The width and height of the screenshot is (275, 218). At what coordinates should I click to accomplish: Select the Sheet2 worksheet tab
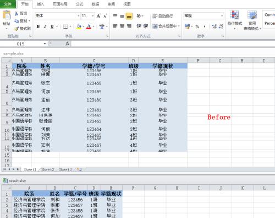point(47,169)
